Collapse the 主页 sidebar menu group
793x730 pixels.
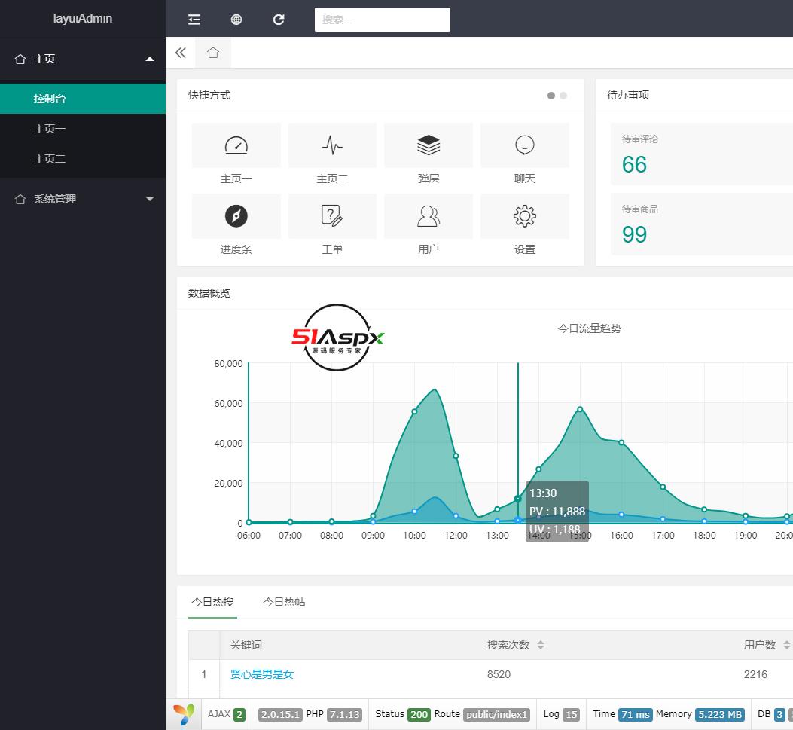coord(83,60)
